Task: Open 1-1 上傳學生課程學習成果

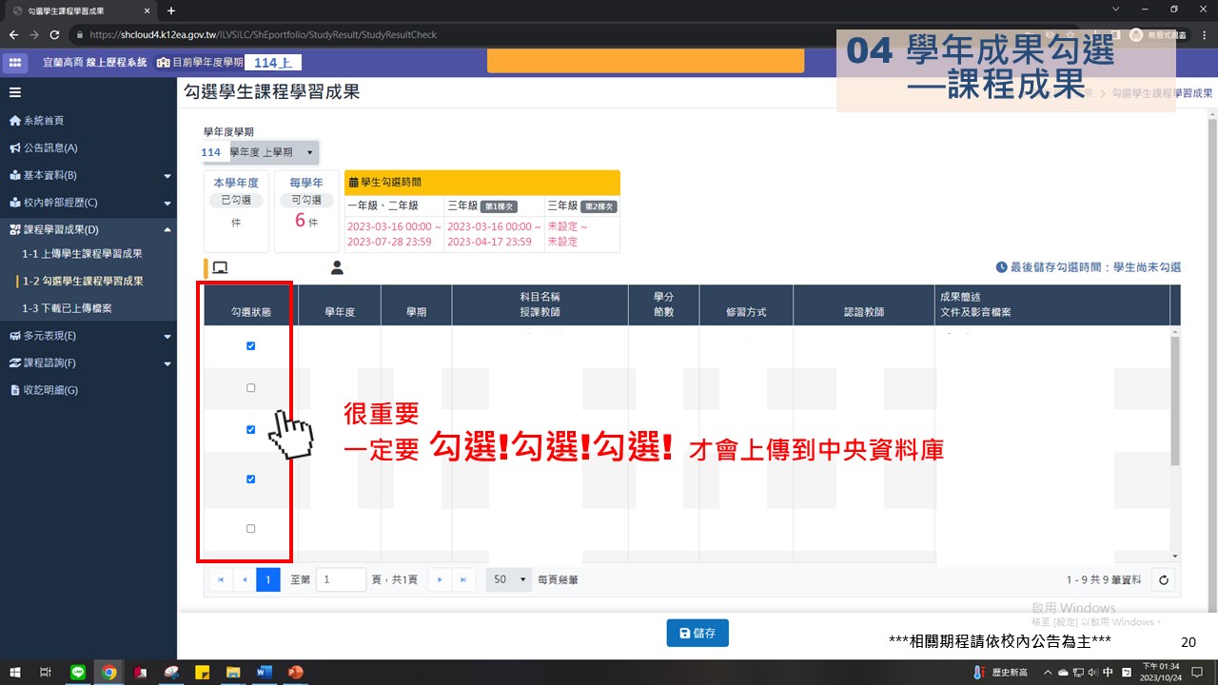Action: (x=83, y=254)
